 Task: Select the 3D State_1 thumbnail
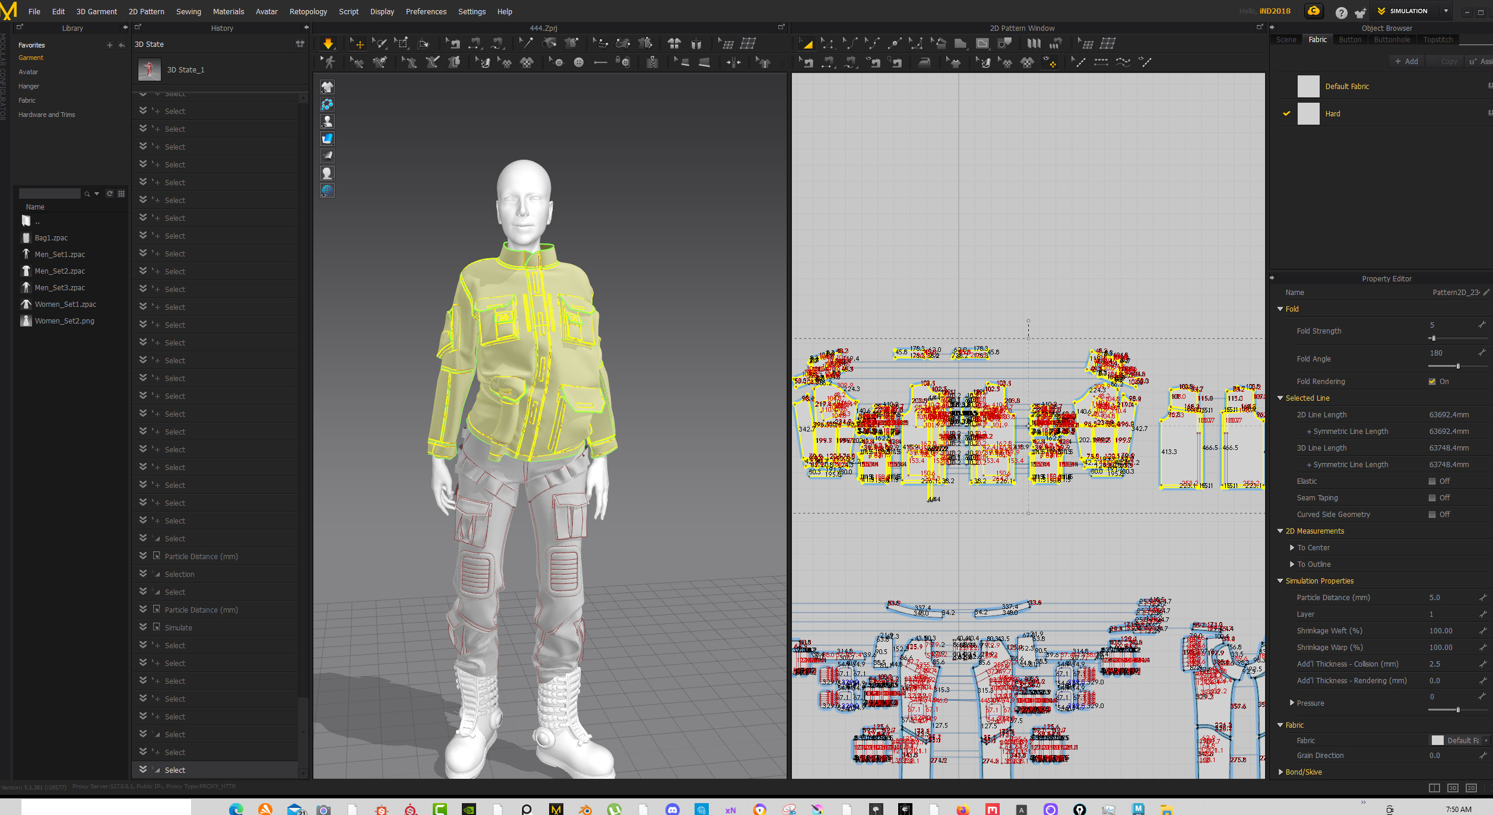point(150,69)
